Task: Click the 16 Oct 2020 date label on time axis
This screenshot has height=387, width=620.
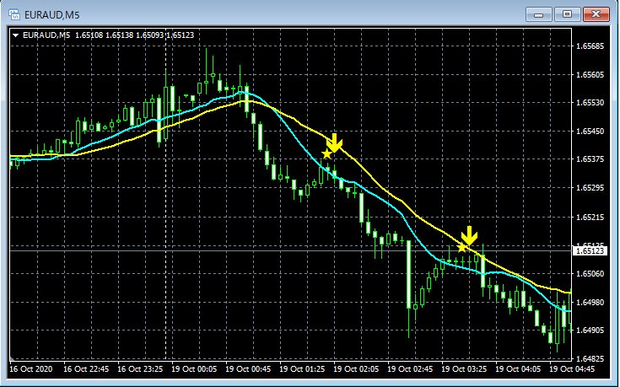Action: point(31,369)
